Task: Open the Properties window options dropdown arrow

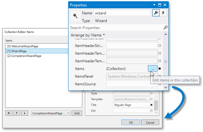Action: [154, 5]
